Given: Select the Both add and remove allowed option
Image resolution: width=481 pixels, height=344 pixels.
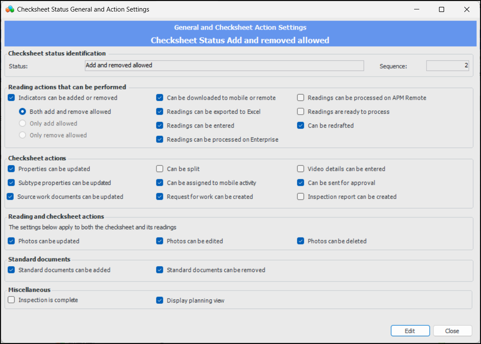Looking at the screenshot, I should [x=23, y=112].
